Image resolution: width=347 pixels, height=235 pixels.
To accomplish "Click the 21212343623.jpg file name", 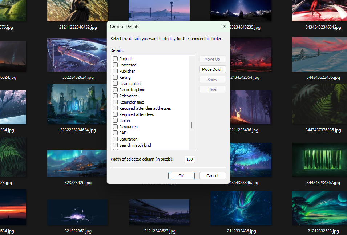I will click(x=160, y=231).
